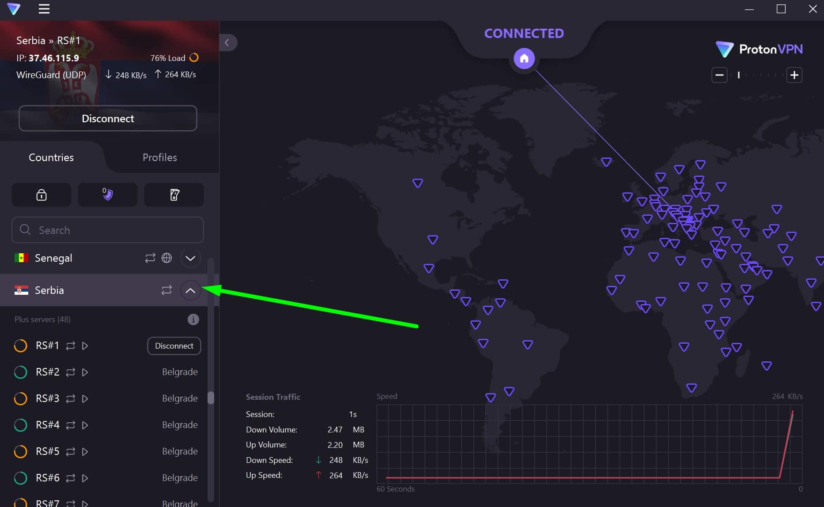Toggle the Kill Switch feature
The image size is (824, 507).
tap(174, 195)
